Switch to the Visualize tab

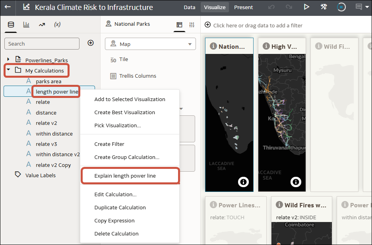(x=215, y=8)
